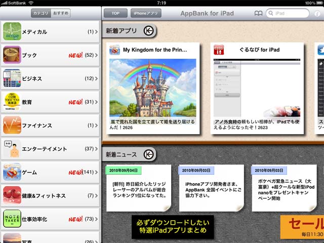Open the エンターテイメント category icon
Screen dimensions: 324x243
tap(12, 148)
